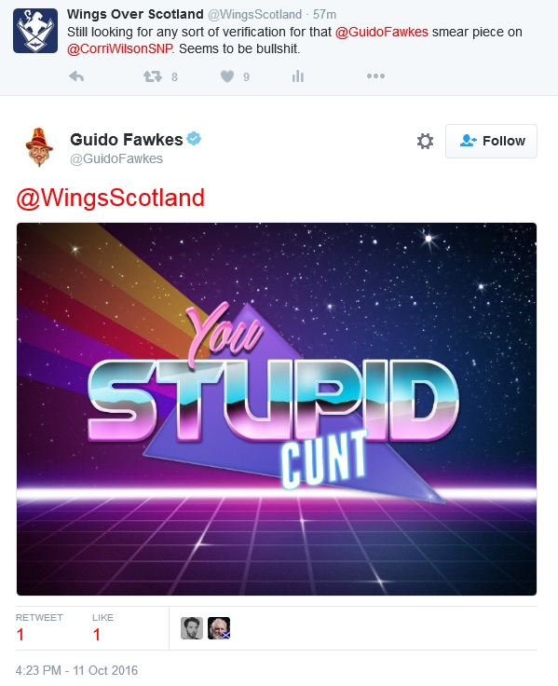Like the tweet with heart icon
Screen dimensions: 558x686
coord(227,76)
